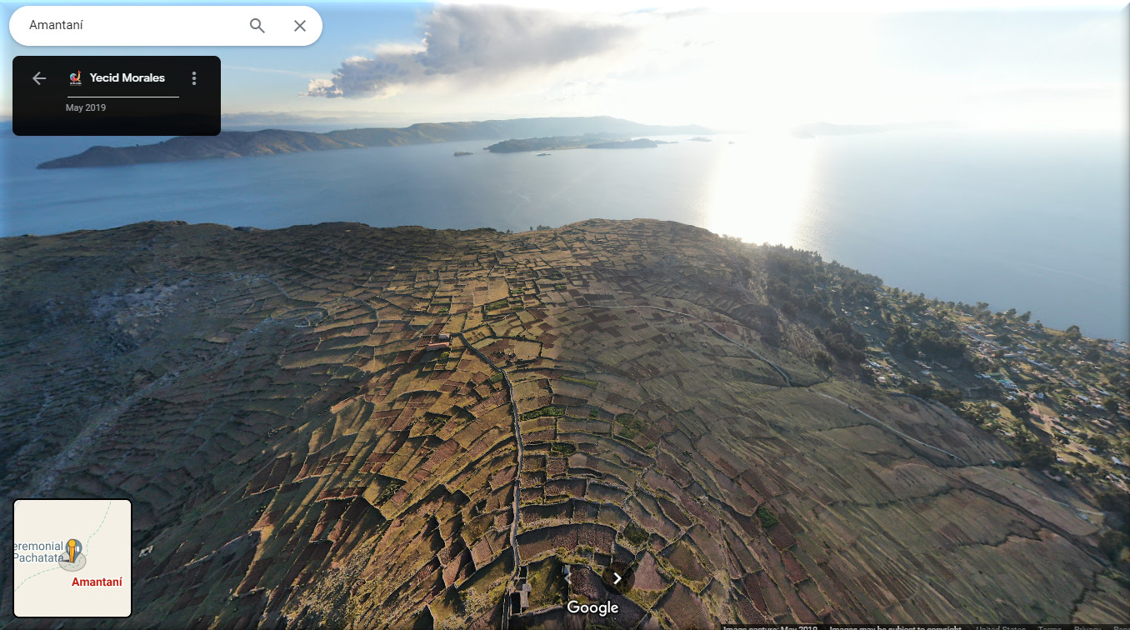Click the May 2019 capture date
The image size is (1130, 630).
86,107
